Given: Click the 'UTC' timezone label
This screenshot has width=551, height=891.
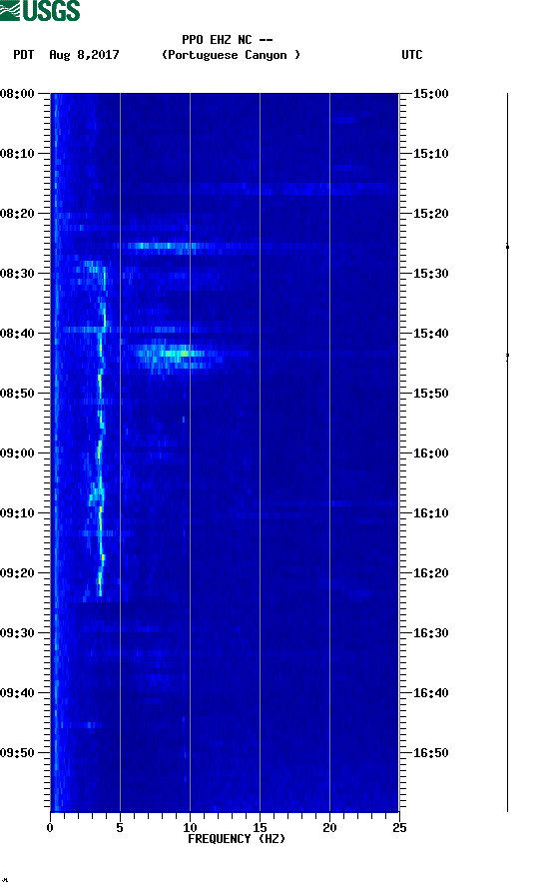Looking at the screenshot, I should pyautogui.click(x=412, y=55).
